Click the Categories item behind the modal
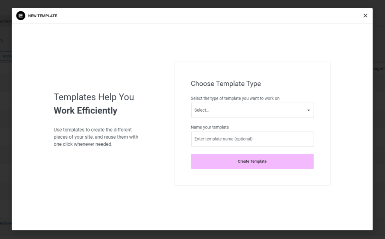 379,68
